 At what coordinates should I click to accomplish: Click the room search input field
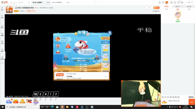[23, 2]
